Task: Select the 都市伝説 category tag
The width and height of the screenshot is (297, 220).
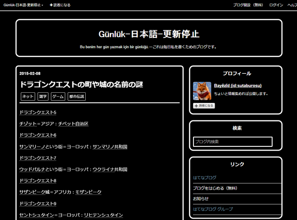Action: 77,97
